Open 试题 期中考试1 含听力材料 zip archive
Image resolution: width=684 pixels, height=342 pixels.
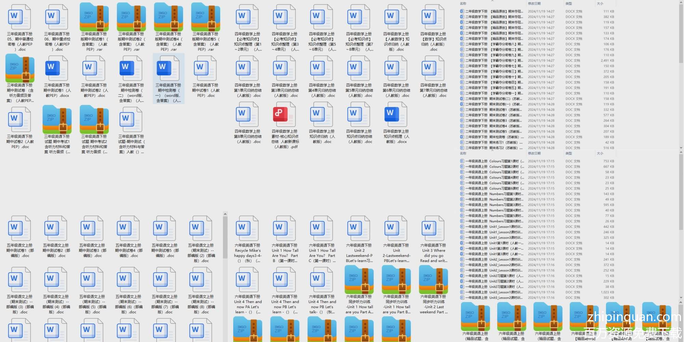57,120
